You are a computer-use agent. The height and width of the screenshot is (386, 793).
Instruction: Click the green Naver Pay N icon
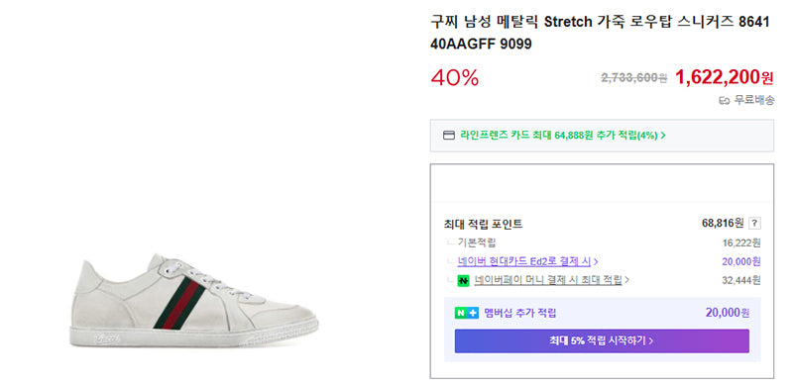(463, 280)
